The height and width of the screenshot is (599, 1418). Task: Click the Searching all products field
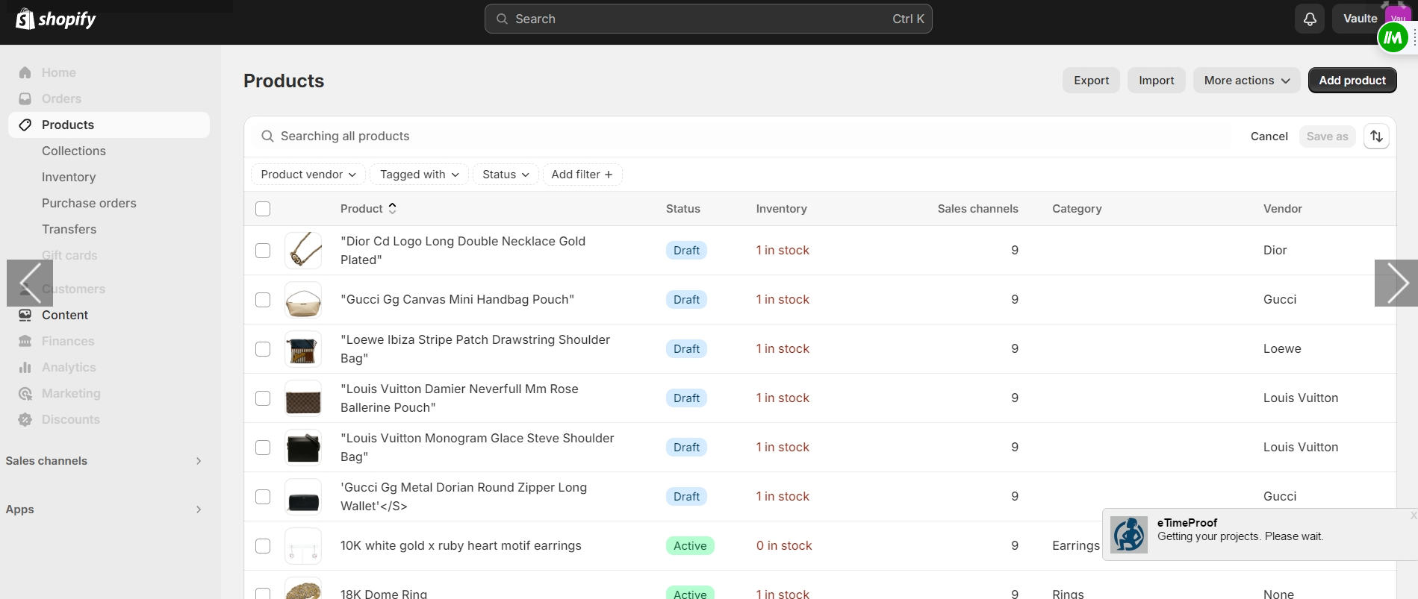[747, 136]
